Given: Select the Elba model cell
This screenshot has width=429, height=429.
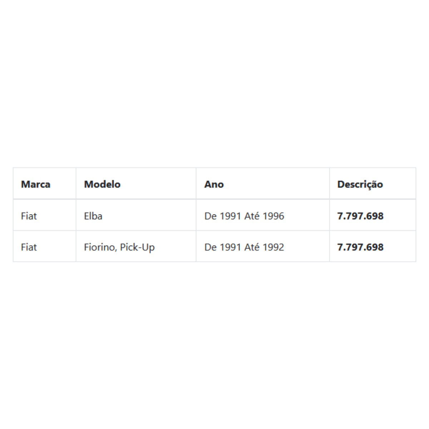Looking at the screenshot, I should [x=136, y=215].
